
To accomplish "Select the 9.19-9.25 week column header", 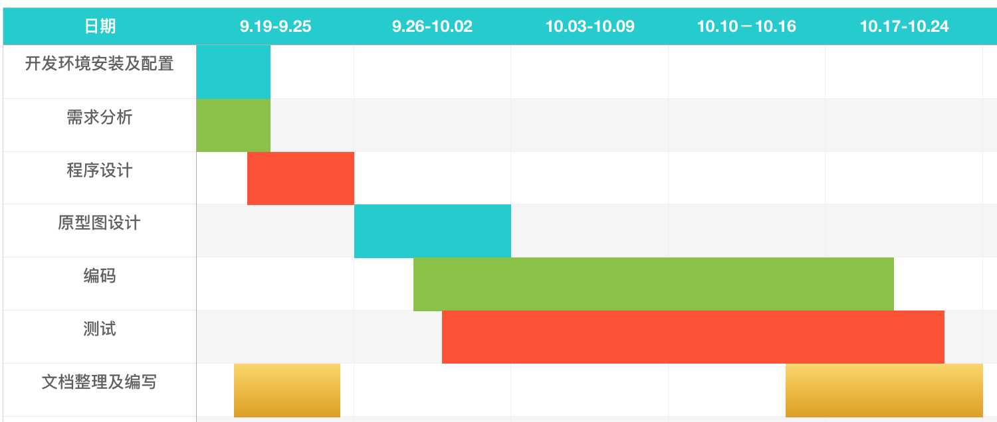I will click(275, 27).
